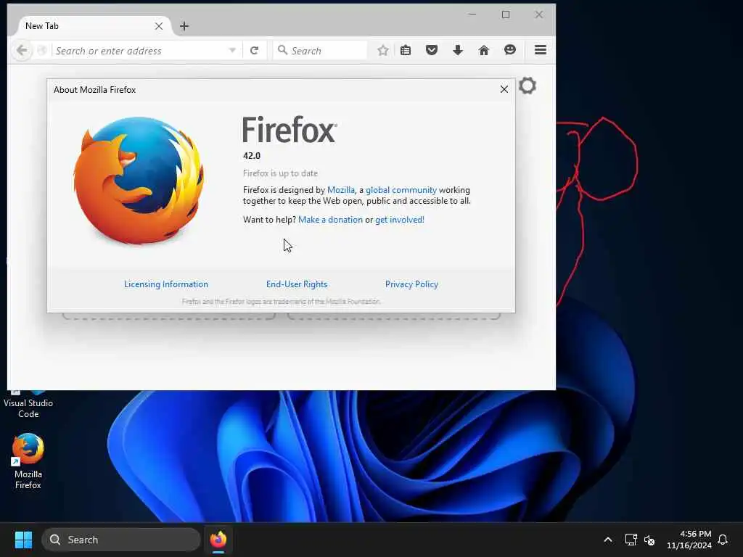Viewport: 743px width, 557px height.
Task: Open Hello chat smiley icon
Action: pyautogui.click(x=510, y=50)
